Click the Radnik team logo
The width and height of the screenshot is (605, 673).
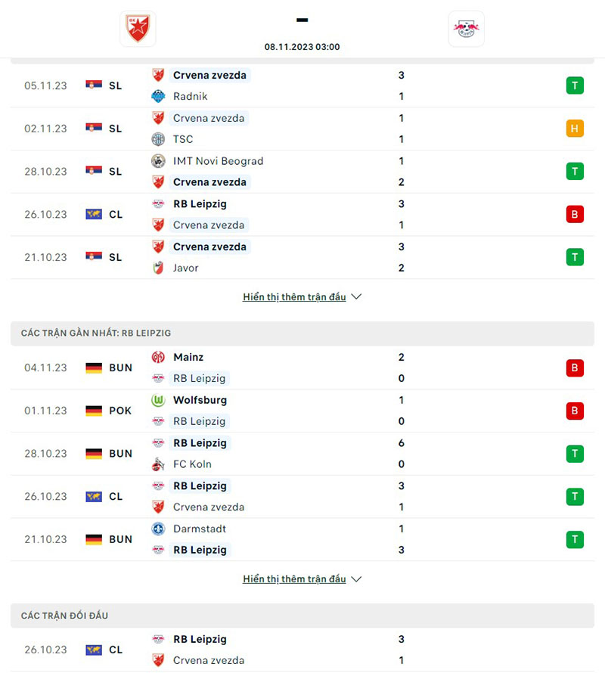pos(158,96)
